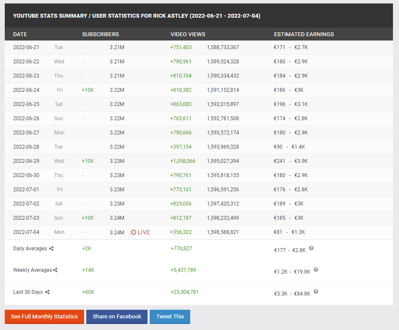
Task: Click the ESTIMATED EARNINGS column header
Action: tap(304, 34)
